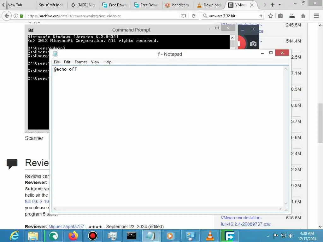This screenshot has height=242, width=323.
Task: Open the taskbar clock showing 4:38 AM
Action: pos(307,236)
